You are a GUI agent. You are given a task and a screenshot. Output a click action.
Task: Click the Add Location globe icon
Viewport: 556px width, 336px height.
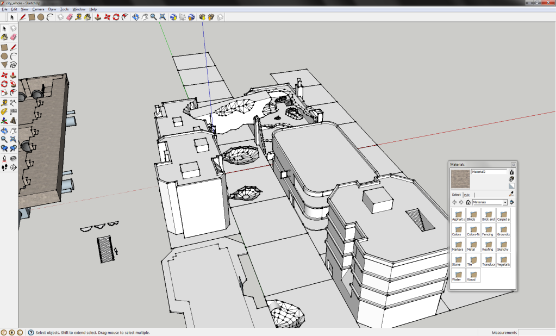173,17
